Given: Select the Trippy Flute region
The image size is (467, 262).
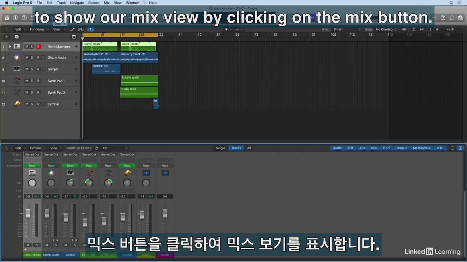Looking at the screenshot, I should (139, 92).
